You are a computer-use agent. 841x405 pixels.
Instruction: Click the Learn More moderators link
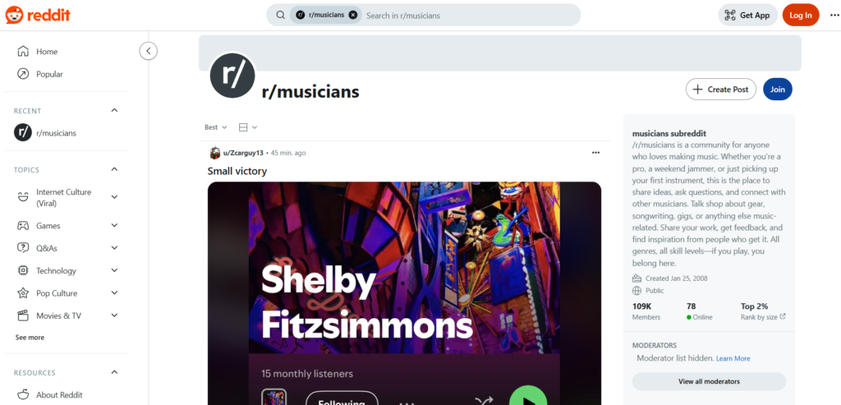pos(733,358)
